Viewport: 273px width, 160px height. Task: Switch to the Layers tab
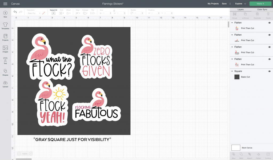coord(240,10)
